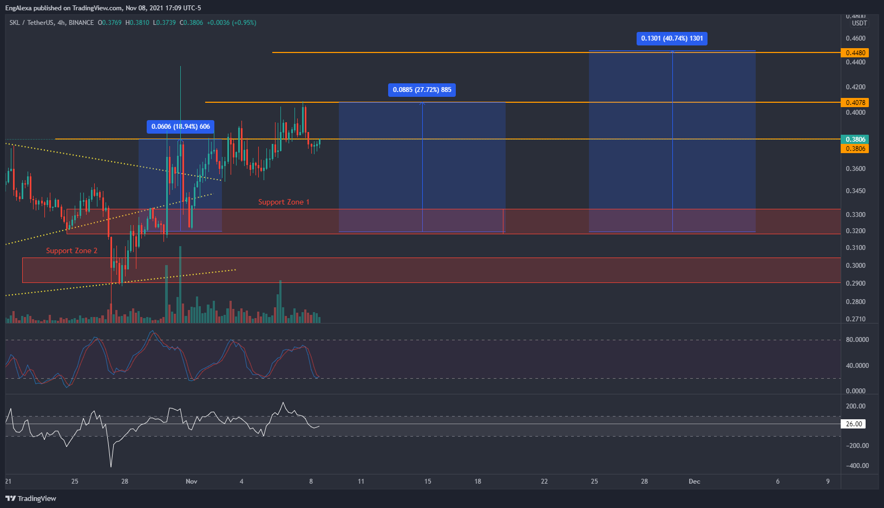
Task: Click the 4h timeframe text in title
Action: pos(61,23)
